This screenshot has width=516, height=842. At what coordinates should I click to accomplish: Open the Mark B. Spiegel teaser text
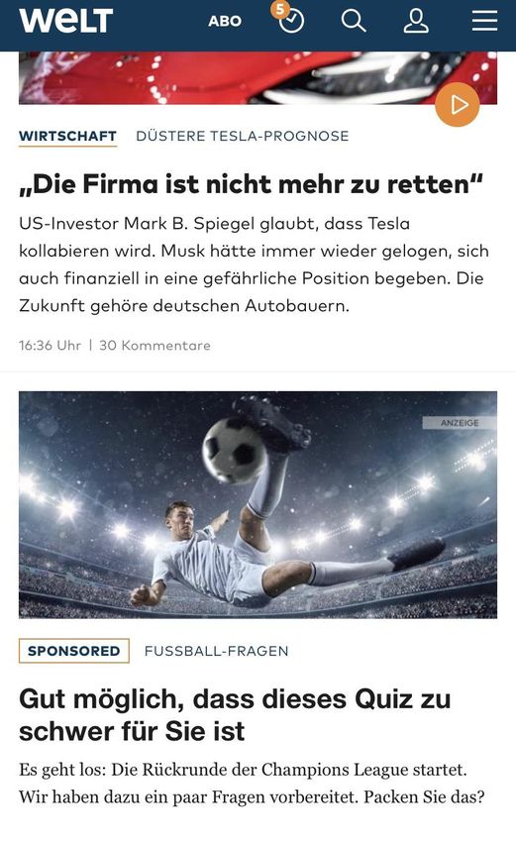(254, 264)
